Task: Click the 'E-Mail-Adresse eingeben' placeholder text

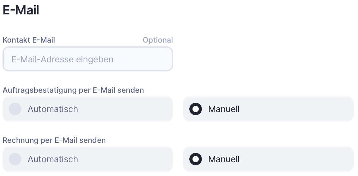Action: point(62,59)
